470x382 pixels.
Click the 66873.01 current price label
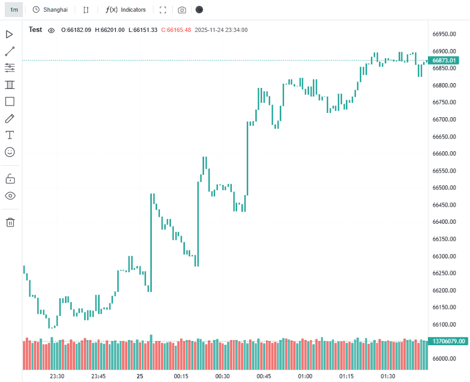[x=449, y=60]
